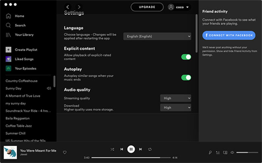This screenshot has width=262, height=163.
Task: Toggle off explicit content playback
Action: [x=186, y=57]
